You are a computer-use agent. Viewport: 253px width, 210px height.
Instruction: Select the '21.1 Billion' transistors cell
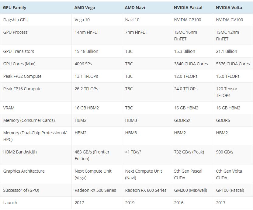pyautogui.click(x=226, y=51)
